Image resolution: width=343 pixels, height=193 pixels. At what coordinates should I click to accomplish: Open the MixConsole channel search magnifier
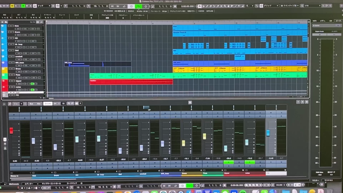pos(10,103)
